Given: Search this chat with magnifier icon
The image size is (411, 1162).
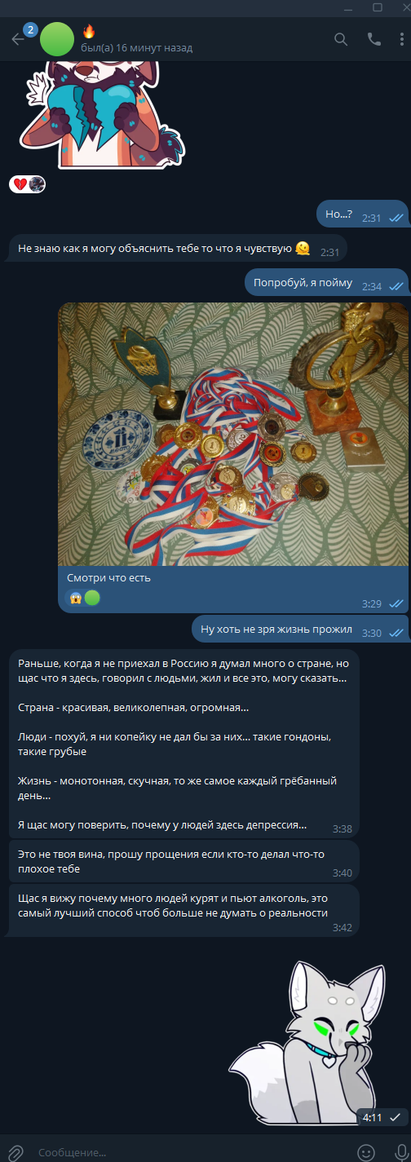Looking at the screenshot, I should (341, 39).
